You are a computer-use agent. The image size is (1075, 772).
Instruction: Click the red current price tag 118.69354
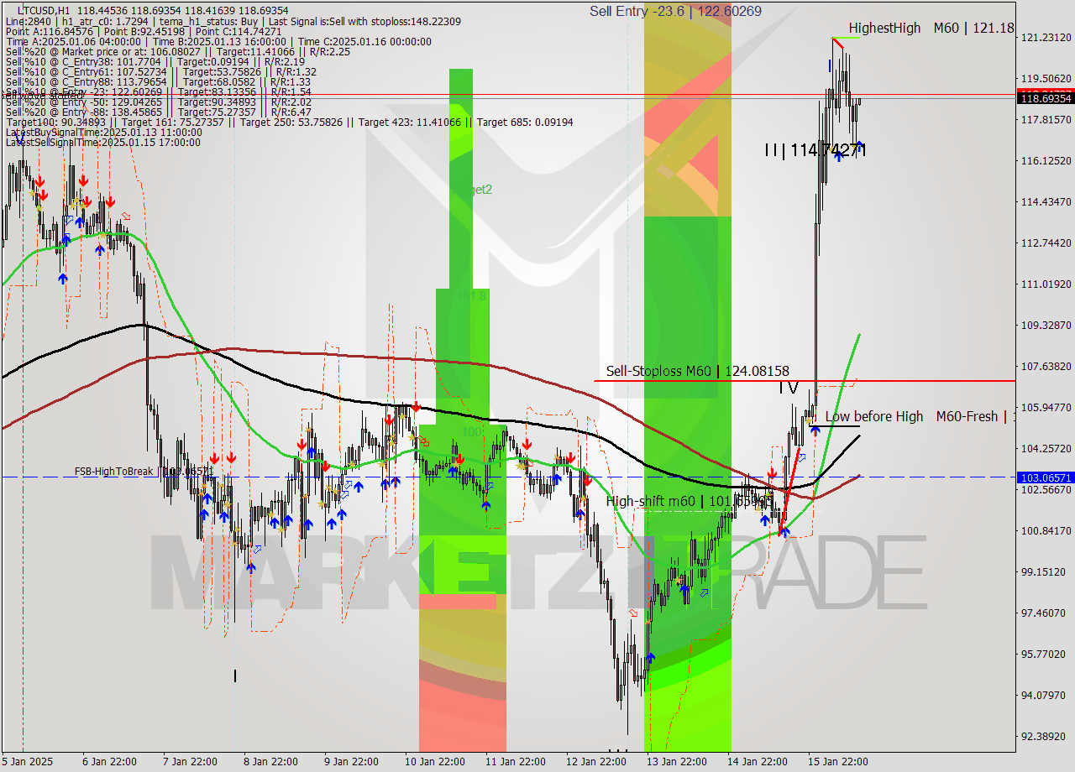(x=1045, y=98)
